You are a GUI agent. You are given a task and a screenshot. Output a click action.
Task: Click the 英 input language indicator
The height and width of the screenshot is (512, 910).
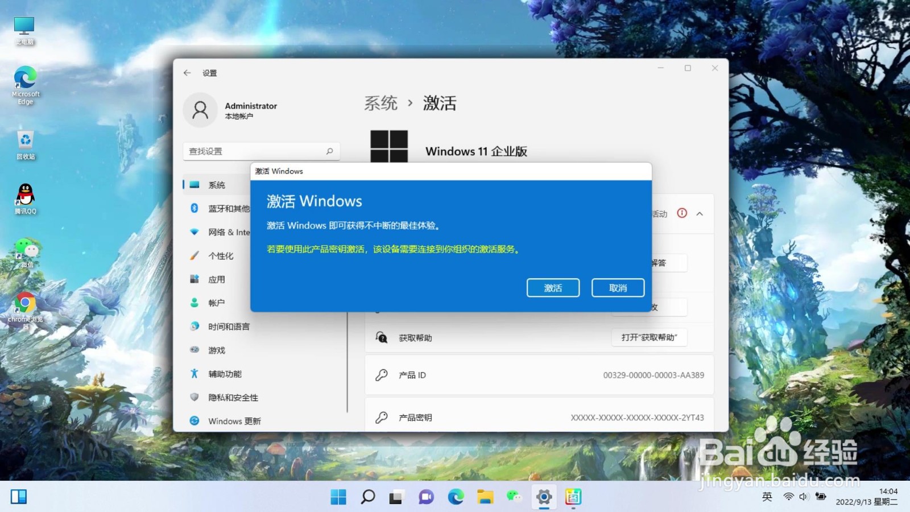[767, 497]
